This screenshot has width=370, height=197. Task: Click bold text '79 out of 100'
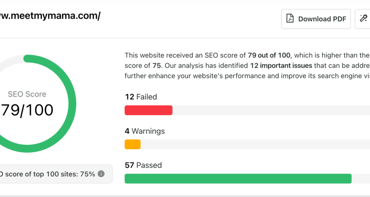click(x=269, y=55)
